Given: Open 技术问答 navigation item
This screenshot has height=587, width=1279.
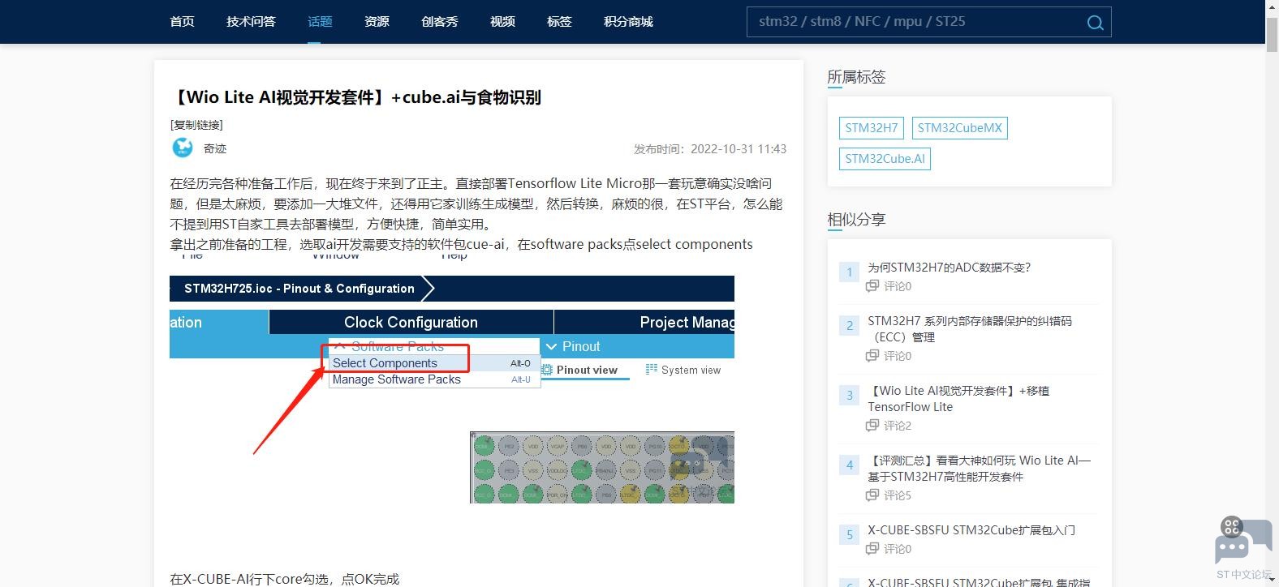Looking at the screenshot, I should pos(251,21).
